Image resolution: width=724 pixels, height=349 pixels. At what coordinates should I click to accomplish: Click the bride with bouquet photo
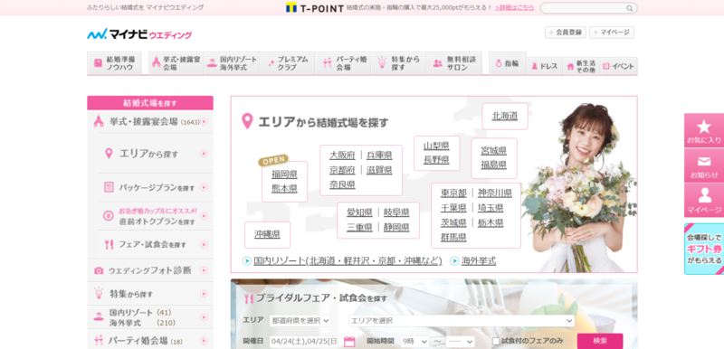point(579,187)
